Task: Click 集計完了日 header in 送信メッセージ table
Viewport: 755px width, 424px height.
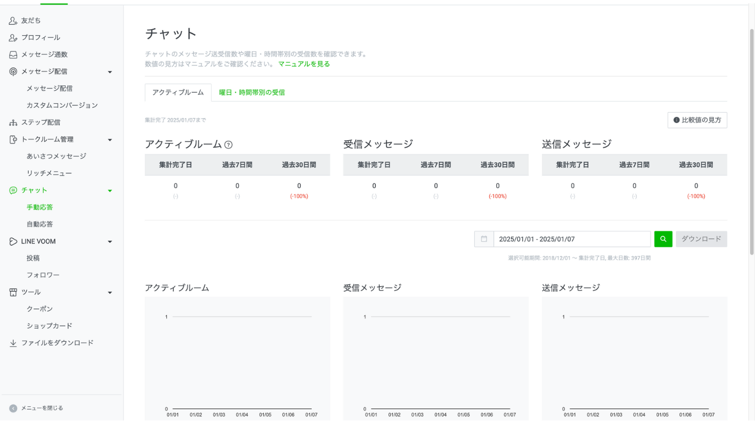Action: [x=573, y=165]
